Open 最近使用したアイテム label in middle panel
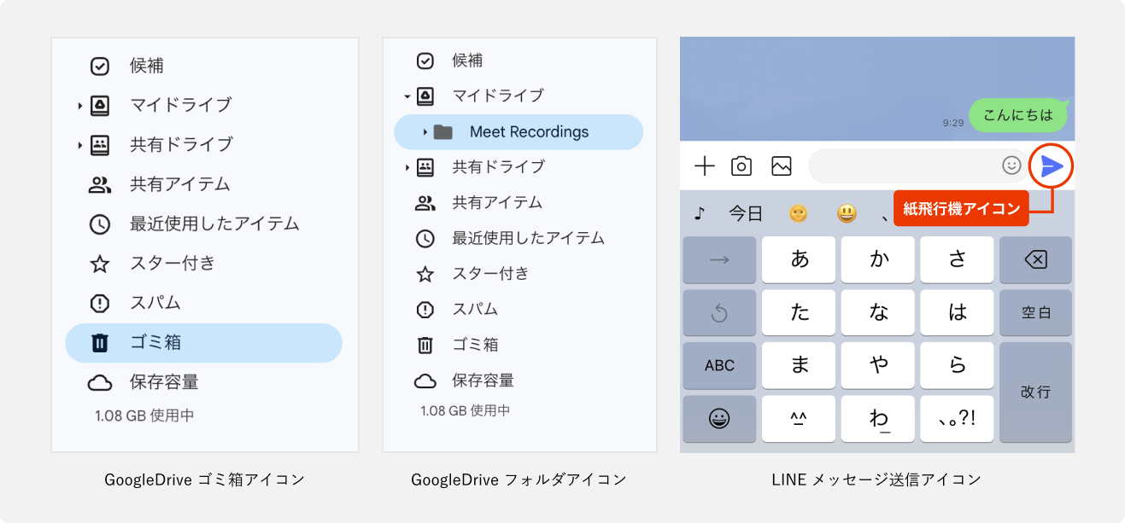 [x=529, y=239]
